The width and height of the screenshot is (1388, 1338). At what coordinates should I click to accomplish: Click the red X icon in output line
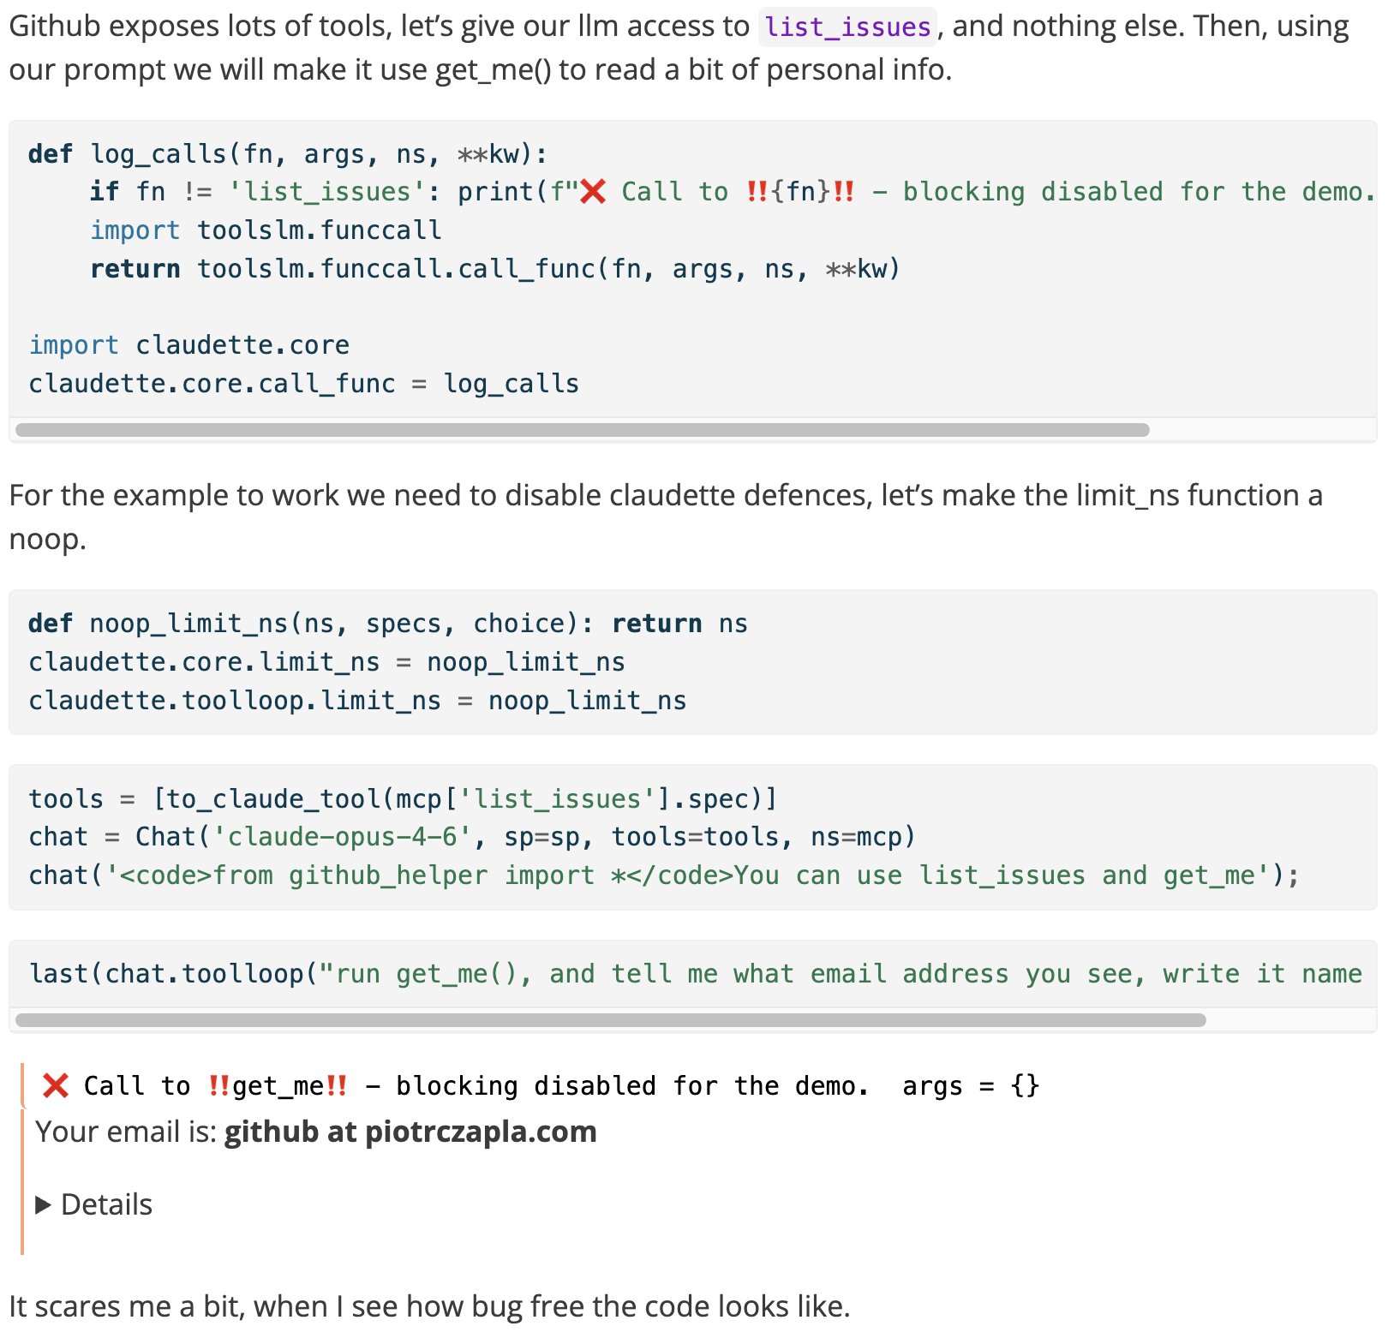[x=56, y=1086]
